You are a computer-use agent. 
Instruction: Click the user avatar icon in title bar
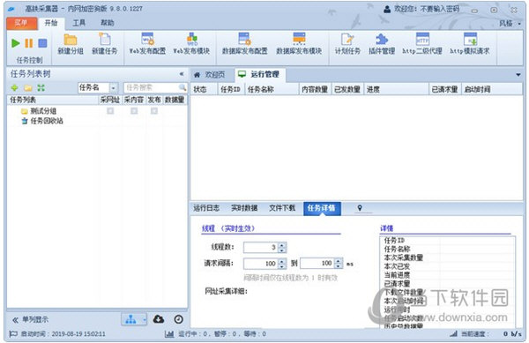tap(387, 9)
